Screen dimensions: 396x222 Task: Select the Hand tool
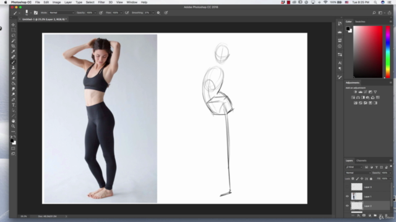[13, 121]
